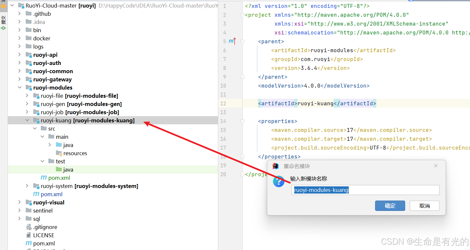Click Maven icon of pom.xml below ruoyi-system
This screenshot has width=470, height=250.
point(36,194)
